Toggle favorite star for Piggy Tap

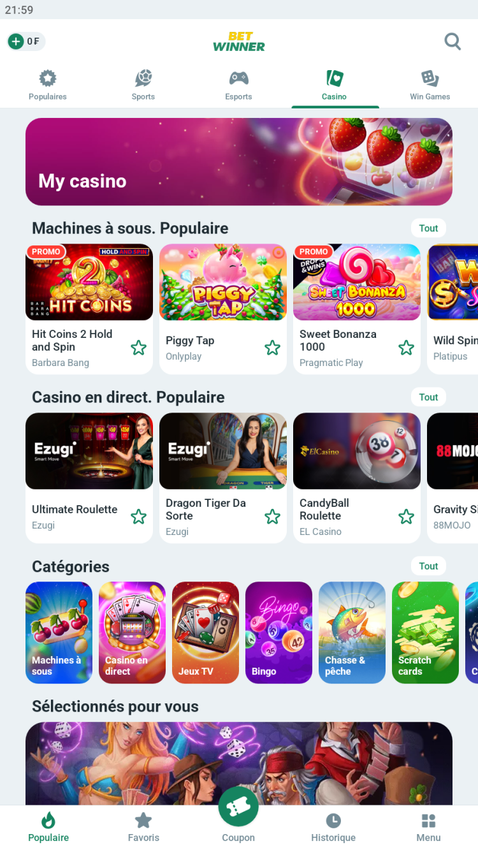pos(272,348)
